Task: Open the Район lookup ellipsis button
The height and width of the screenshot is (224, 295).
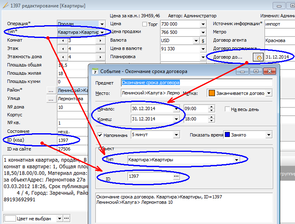Action: coord(51,90)
